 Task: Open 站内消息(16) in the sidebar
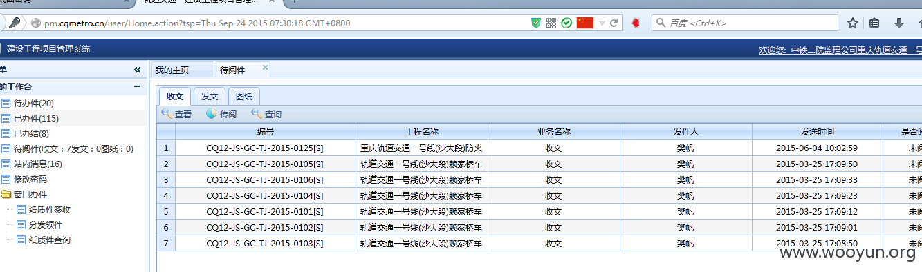(38, 164)
